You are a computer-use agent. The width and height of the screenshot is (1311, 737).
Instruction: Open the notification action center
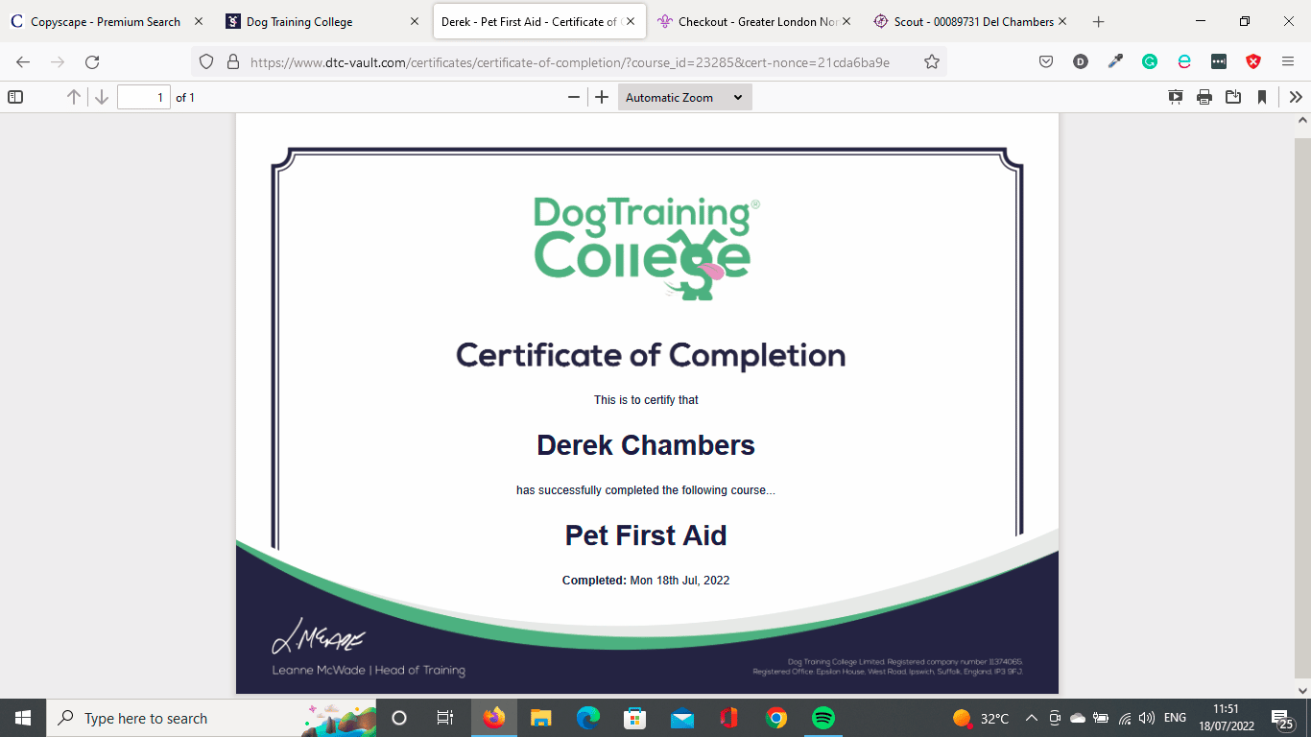1283,718
